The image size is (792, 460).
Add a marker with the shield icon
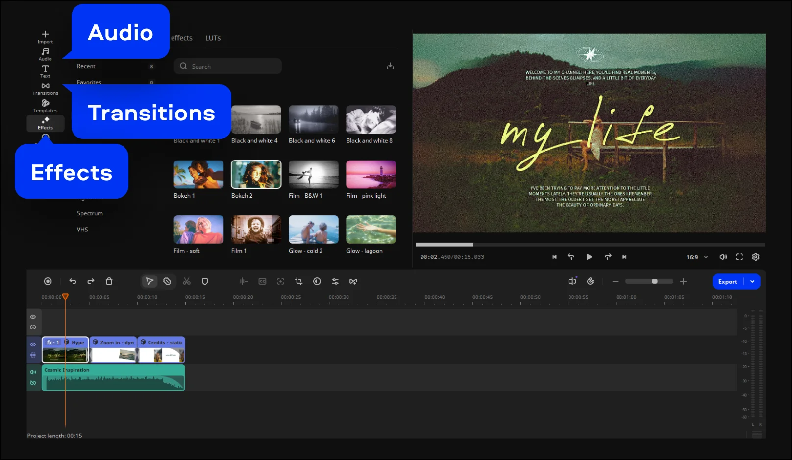coord(205,281)
